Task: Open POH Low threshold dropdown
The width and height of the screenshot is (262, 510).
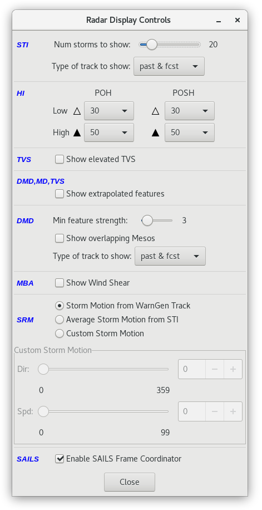Action: point(109,111)
